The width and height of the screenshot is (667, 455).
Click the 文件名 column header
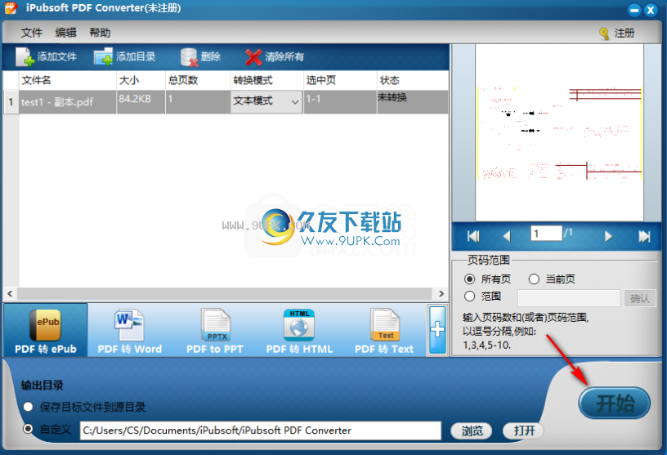pos(67,80)
